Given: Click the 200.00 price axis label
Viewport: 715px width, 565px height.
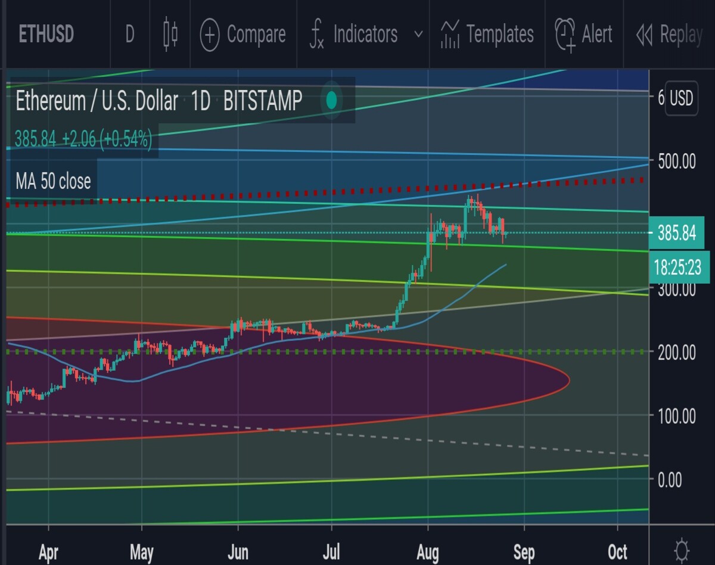Looking at the screenshot, I should click(x=676, y=352).
